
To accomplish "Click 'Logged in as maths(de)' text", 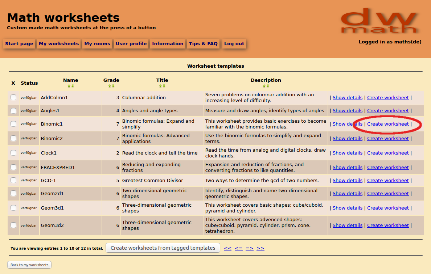I will [x=390, y=42].
